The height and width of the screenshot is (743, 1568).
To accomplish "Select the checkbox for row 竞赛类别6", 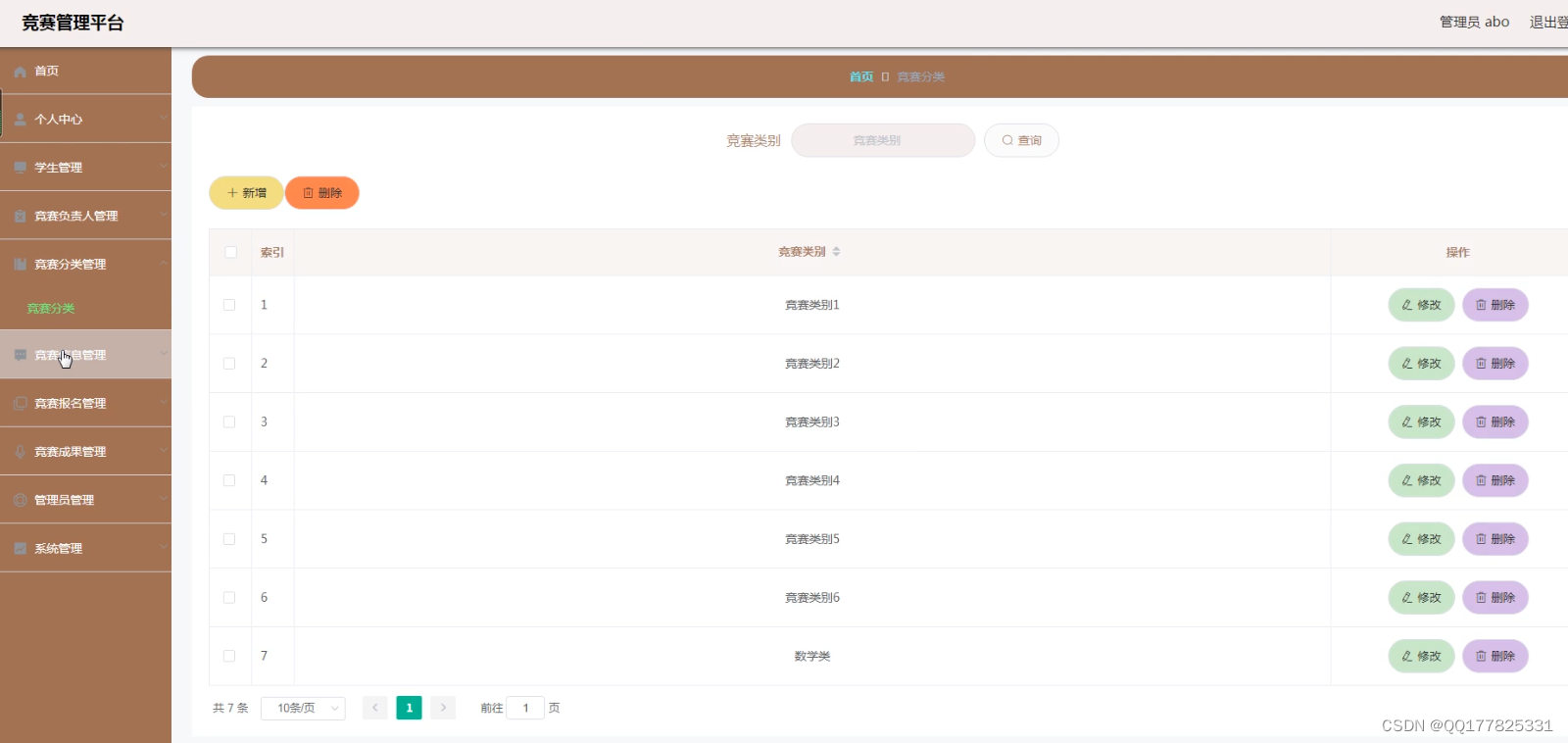I will coord(229,597).
